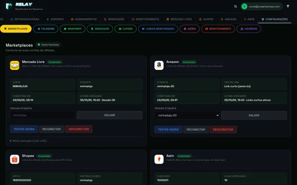Click Salvar in Mercado Livre card

(x=110, y=115)
